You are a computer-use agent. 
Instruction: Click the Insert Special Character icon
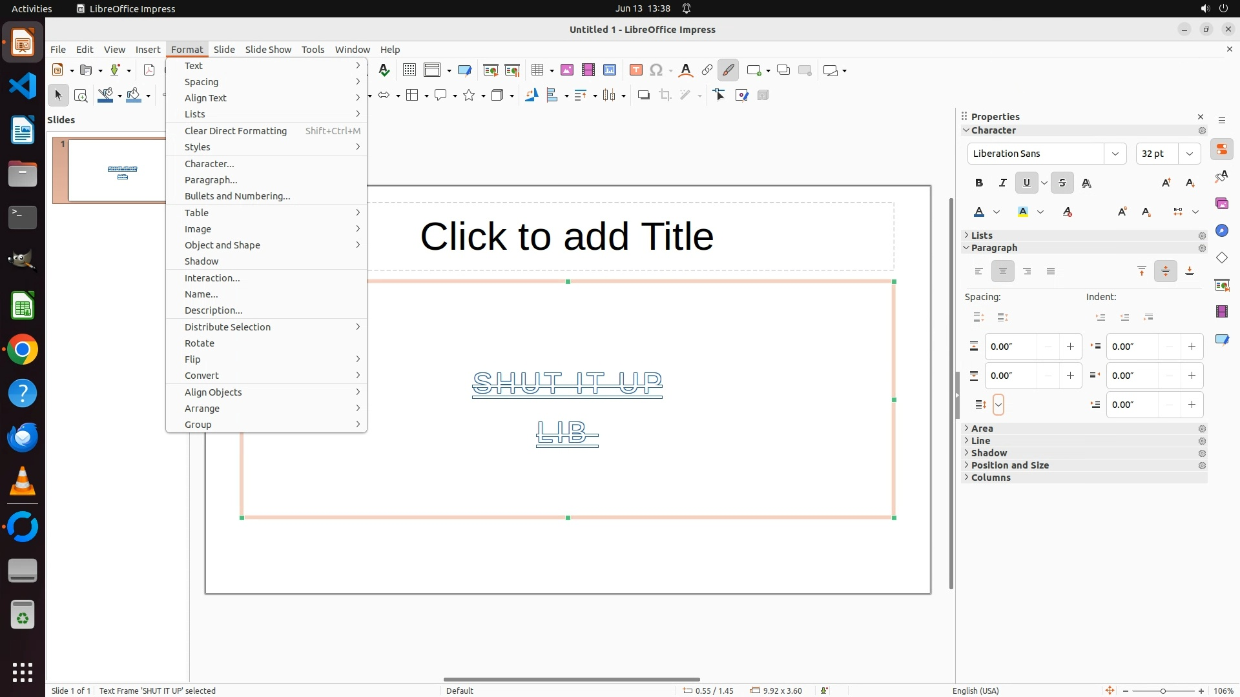pyautogui.click(x=656, y=70)
